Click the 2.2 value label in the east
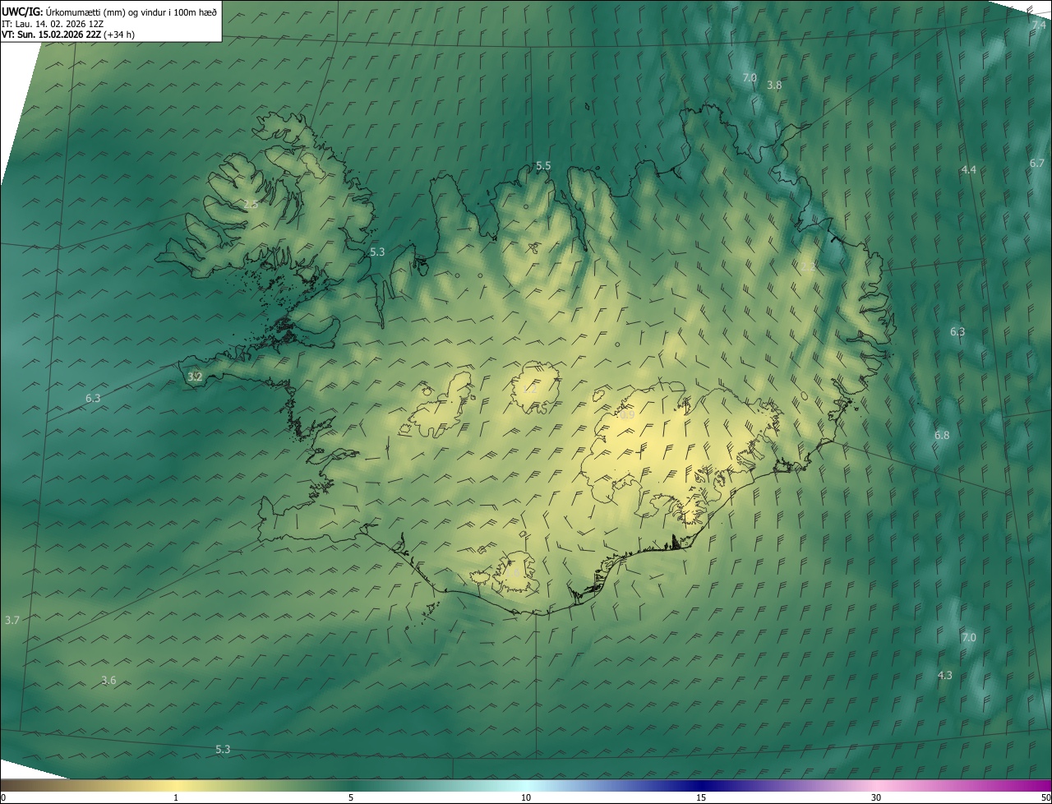 810,267
